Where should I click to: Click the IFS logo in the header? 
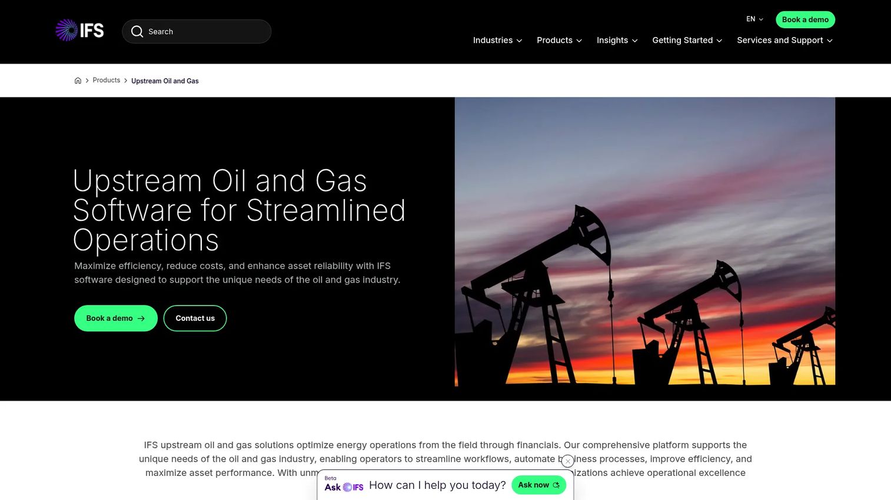click(79, 31)
